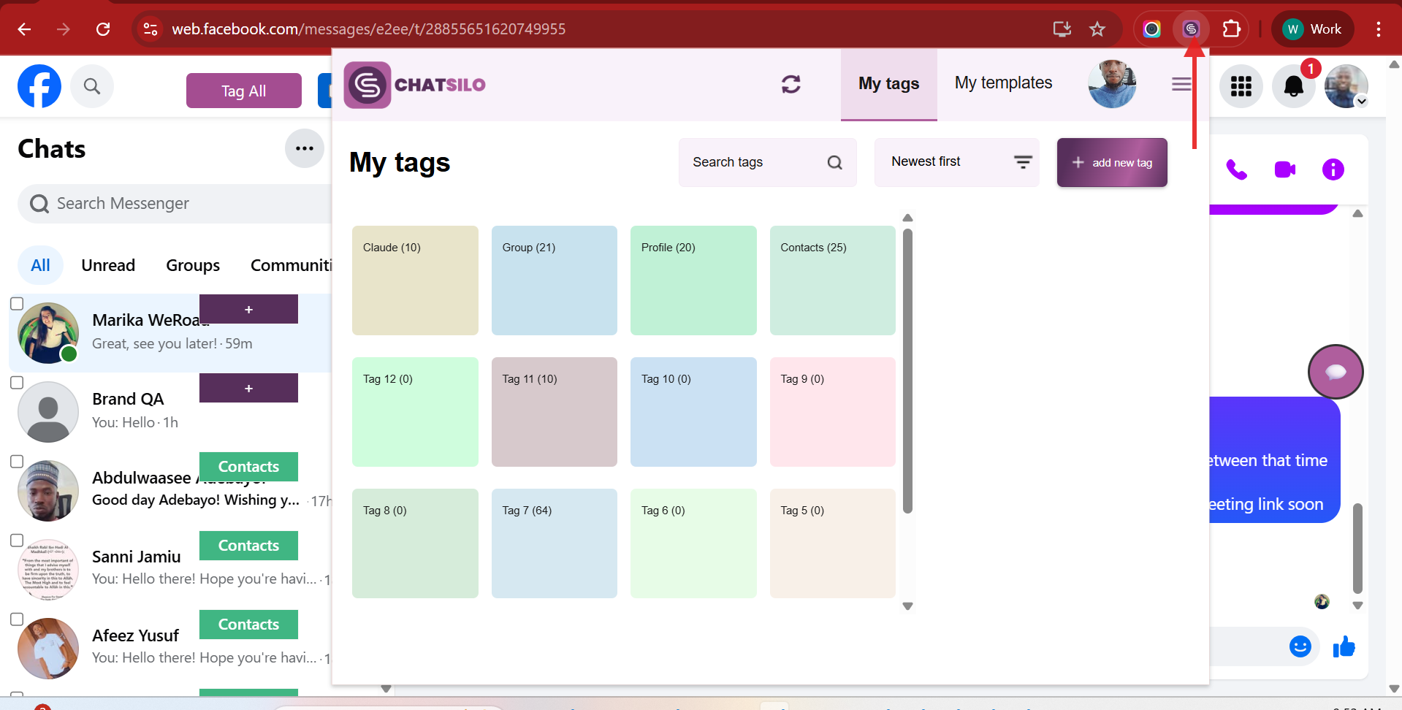This screenshot has height=710, width=1402.
Task: Change the Contacts tag on Afeez Yusuf chat
Action: coord(248,625)
